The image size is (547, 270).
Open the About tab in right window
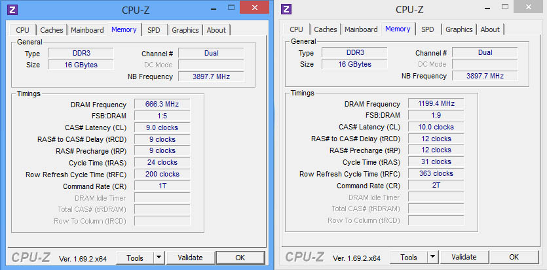[490, 29]
